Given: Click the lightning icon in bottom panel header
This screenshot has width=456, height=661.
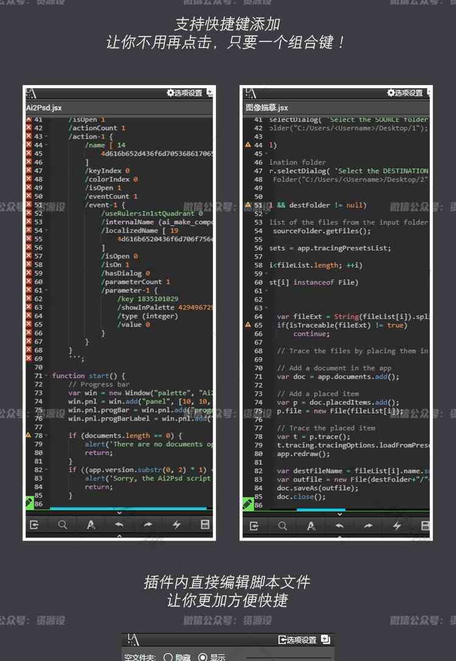Looking at the screenshot, I should (325, 639).
